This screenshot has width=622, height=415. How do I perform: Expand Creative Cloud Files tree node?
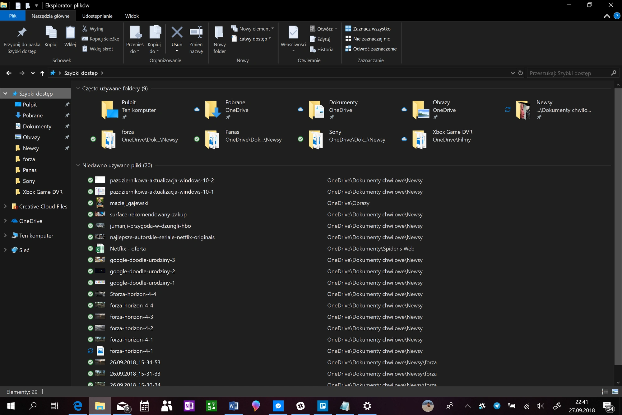pos(5,206)
